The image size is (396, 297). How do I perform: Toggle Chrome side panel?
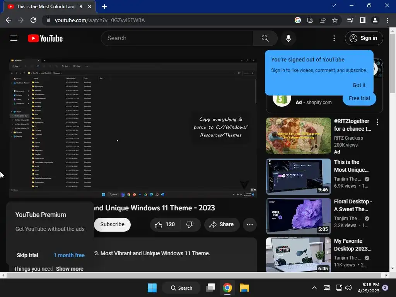363,20
